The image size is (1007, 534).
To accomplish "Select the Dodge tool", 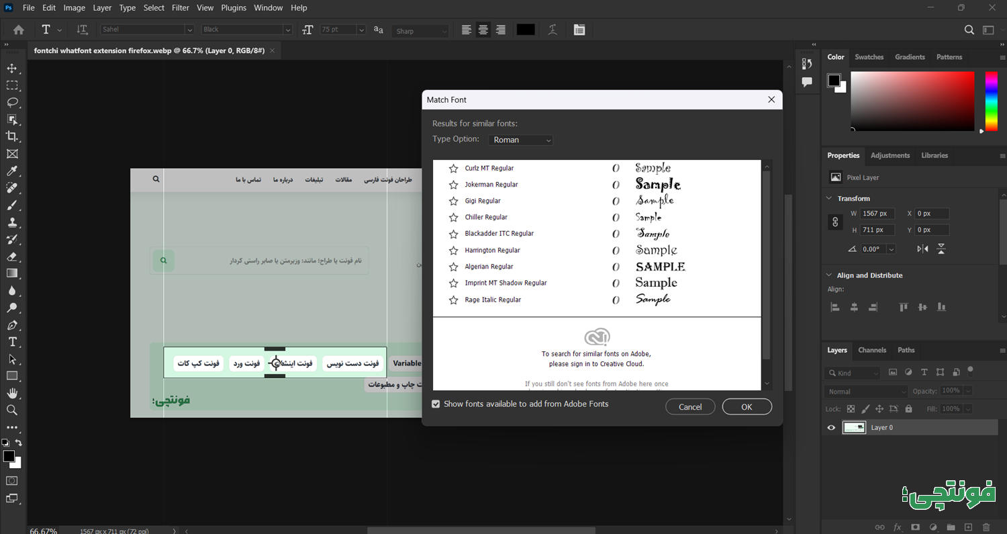I will (12, 308).
